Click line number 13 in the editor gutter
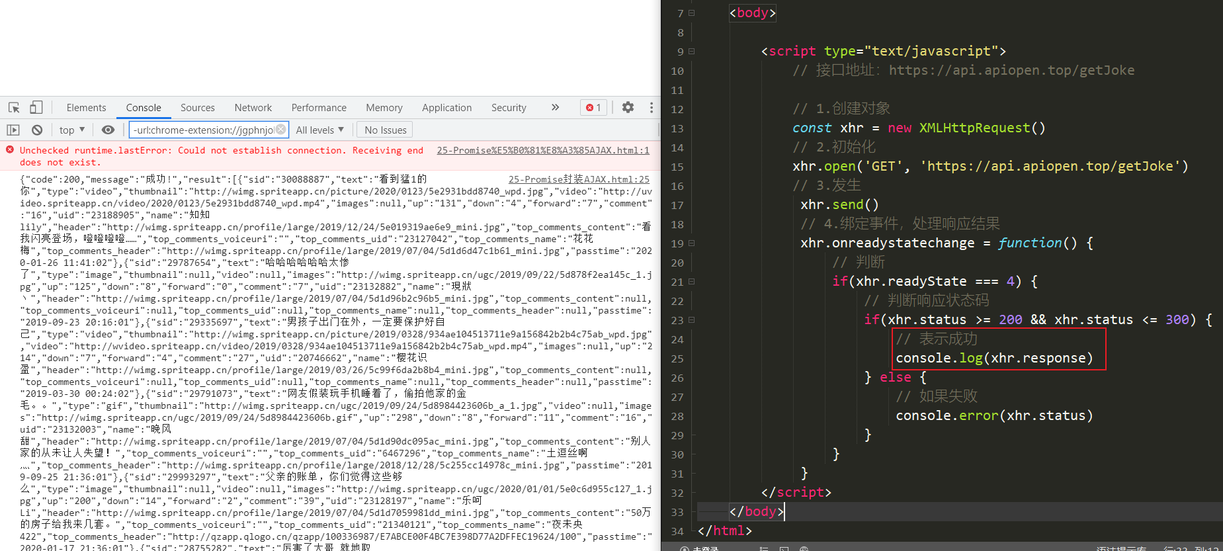The image size is (1223, 551). [677, 128]
